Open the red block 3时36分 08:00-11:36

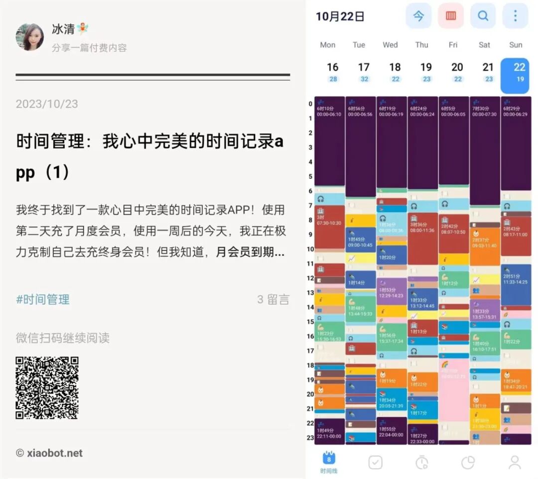(423, 238)
